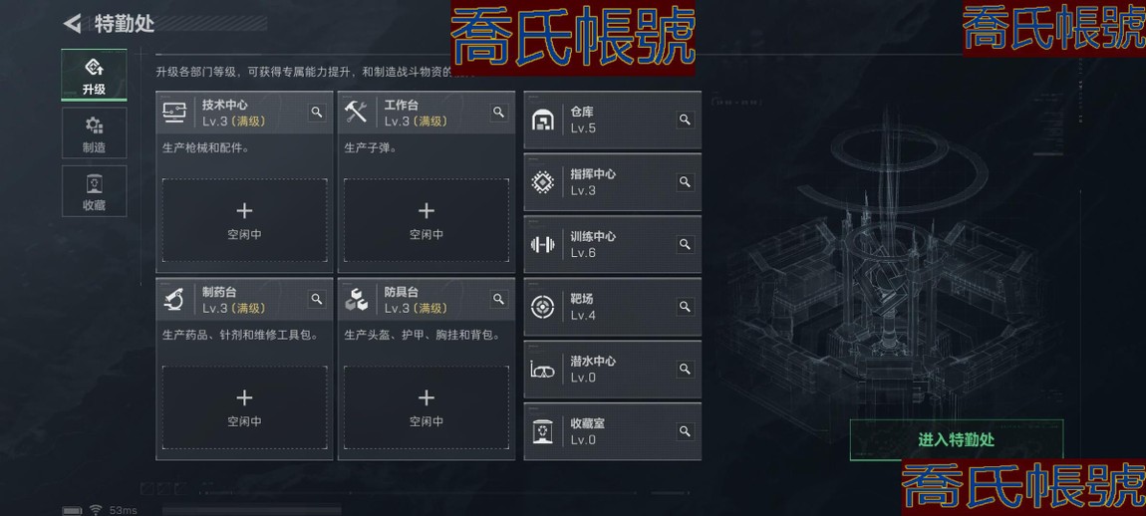
Task: Click the 进入特勤处 button
Action: (956, 440)
